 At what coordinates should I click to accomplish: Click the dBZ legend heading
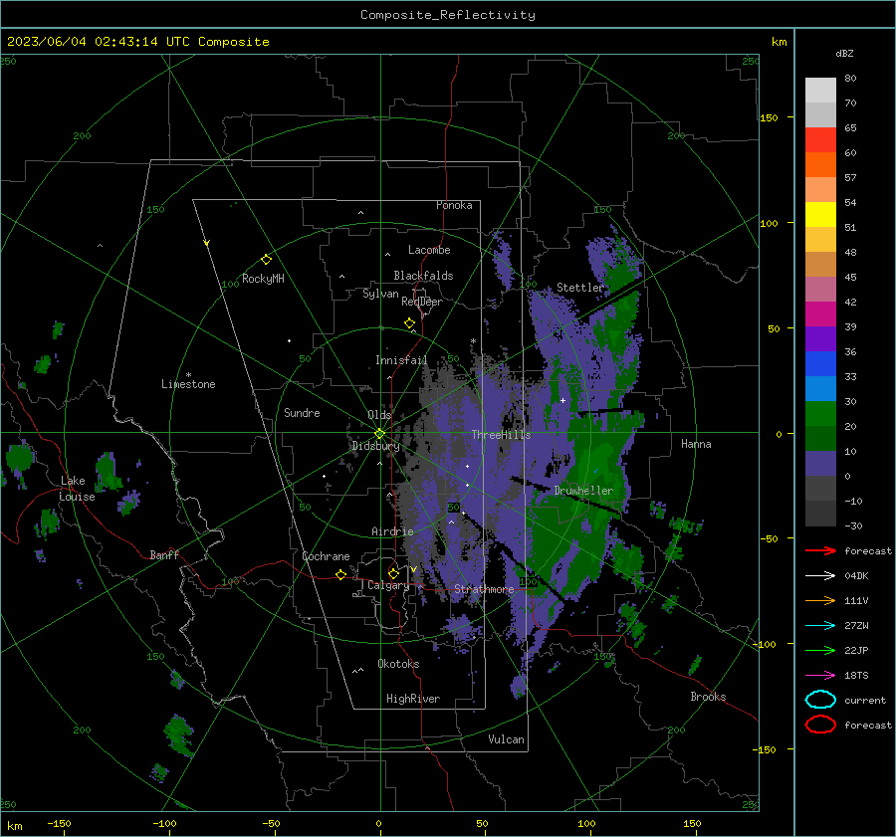click(844, 53)
